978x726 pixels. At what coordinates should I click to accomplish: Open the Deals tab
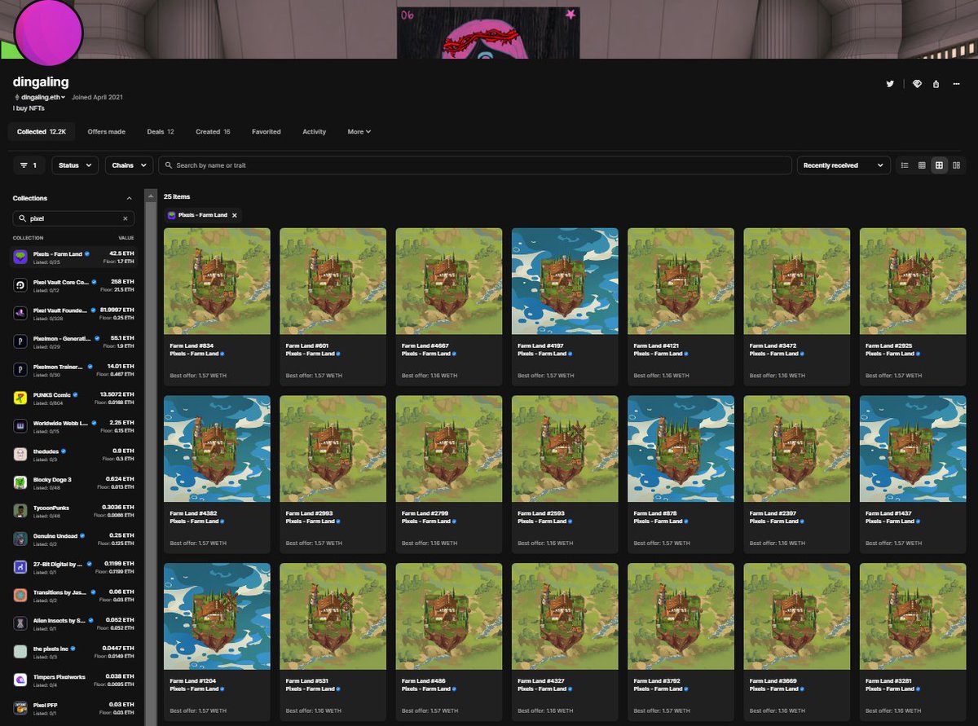pyautogui.click(x=161, y=131)
